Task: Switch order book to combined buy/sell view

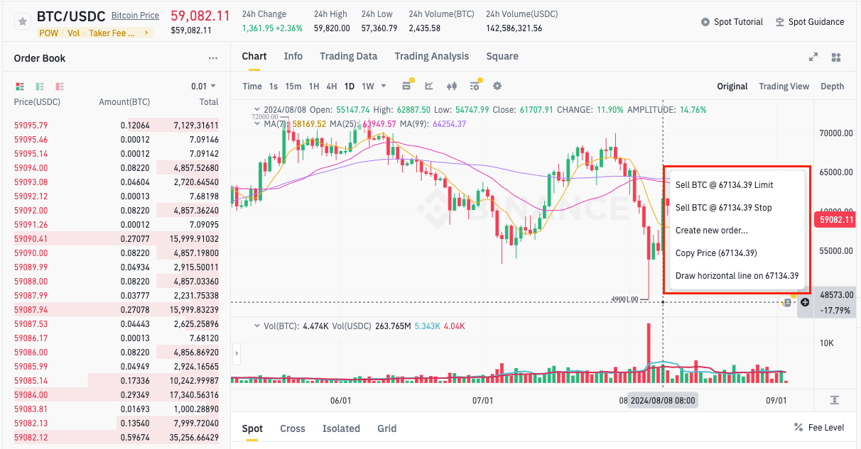Action: pos(20,87)
